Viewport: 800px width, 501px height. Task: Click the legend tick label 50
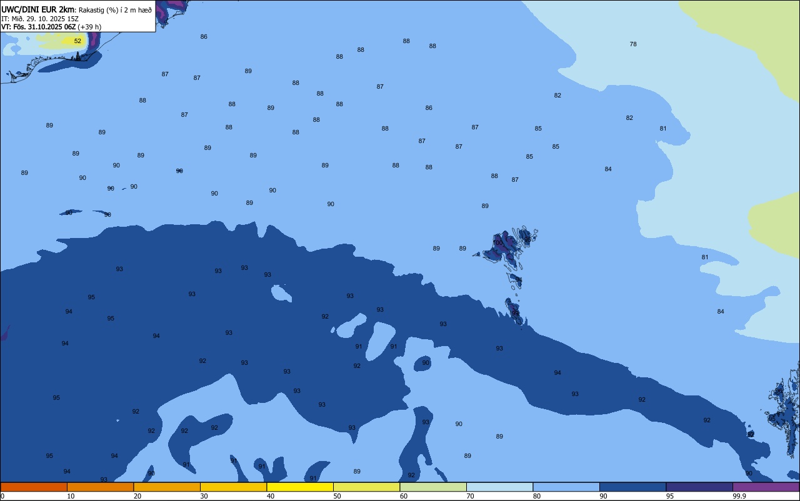pos(337,496)
